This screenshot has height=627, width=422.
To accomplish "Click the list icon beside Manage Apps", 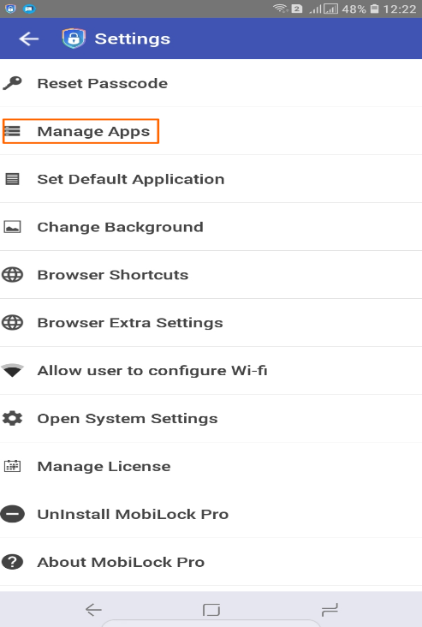I will point(12,131).
